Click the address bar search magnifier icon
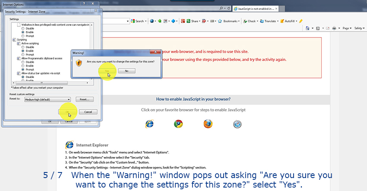Viewport: 367px width, 191px height. pyautogui.click(x=221, y=9)
